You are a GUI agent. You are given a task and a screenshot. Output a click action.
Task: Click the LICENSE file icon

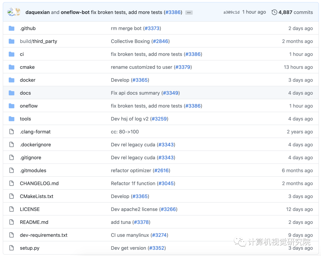[x=12, y=209]
